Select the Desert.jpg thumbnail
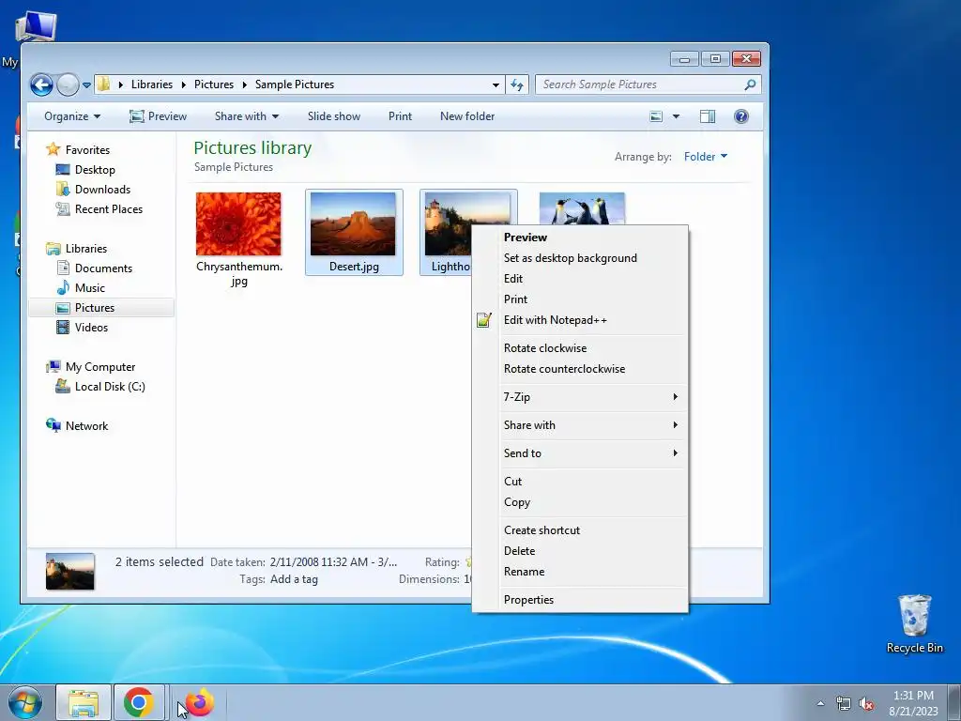This screenshot has width=961, height=721. click(353, 223)
